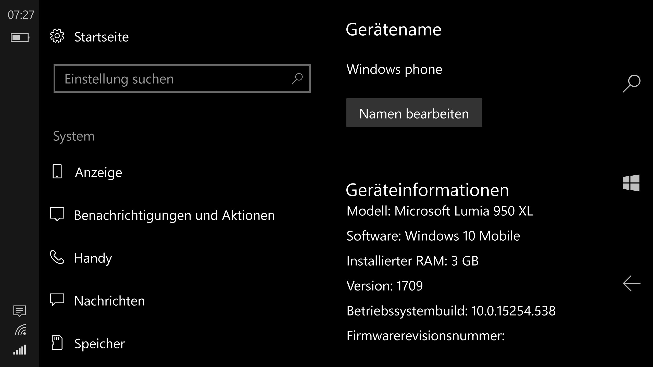
Task: Click the Gerätename heading
Action: click(394, 30)
